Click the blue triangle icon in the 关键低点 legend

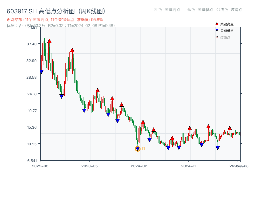click(x=217, y=30)
